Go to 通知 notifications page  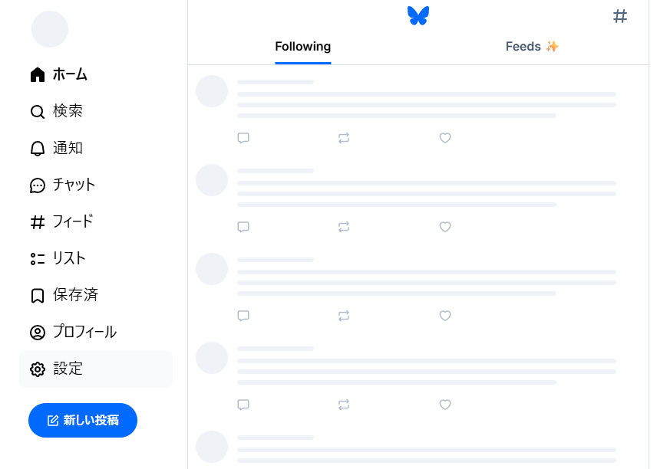tap(68, 149)
